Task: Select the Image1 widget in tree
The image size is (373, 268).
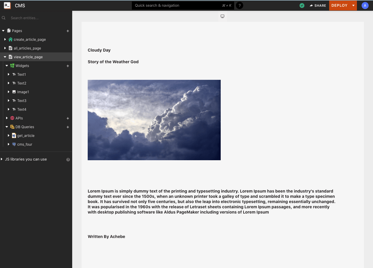Action: coord(23,92)
